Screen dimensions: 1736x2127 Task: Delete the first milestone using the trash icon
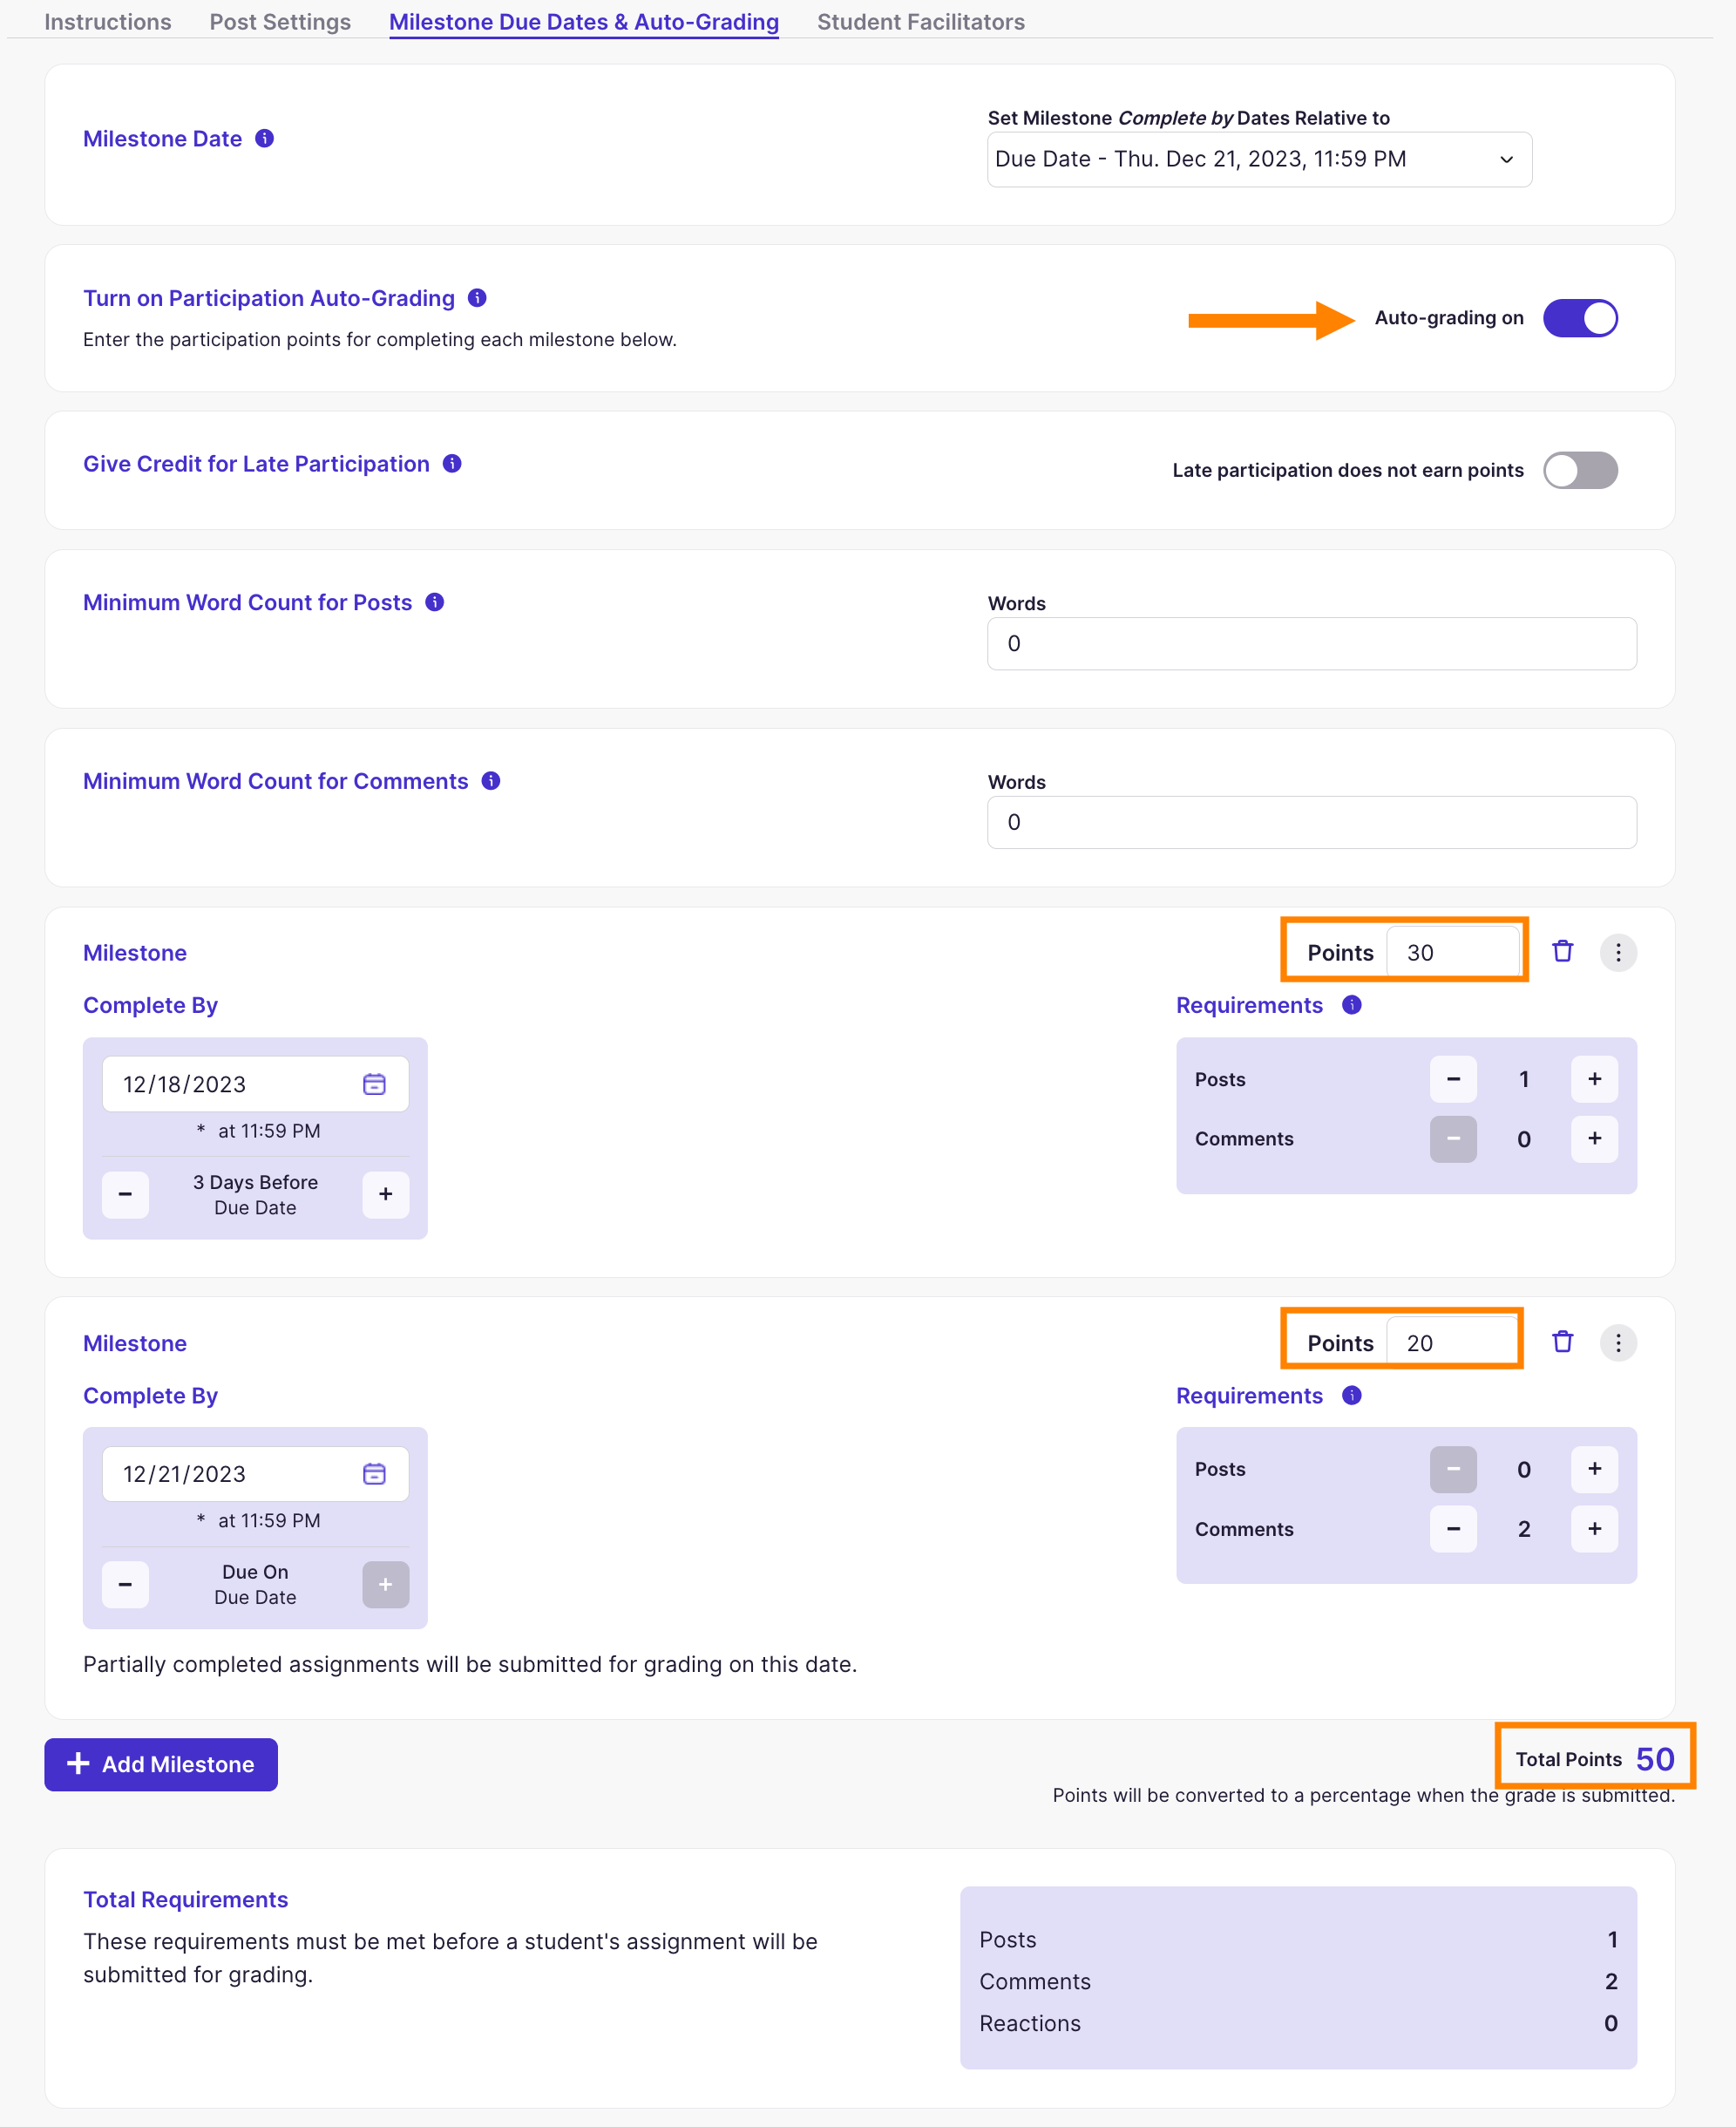(x=1563, y=951)
